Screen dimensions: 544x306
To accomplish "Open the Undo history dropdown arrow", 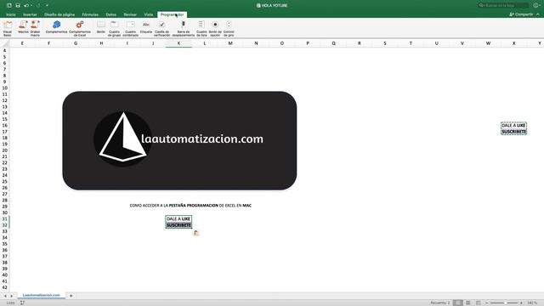I will (x=31, y=6).
